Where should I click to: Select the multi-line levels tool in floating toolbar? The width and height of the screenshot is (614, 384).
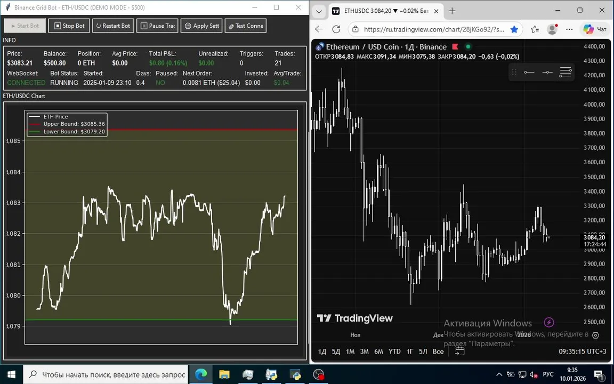coord(565,72)
